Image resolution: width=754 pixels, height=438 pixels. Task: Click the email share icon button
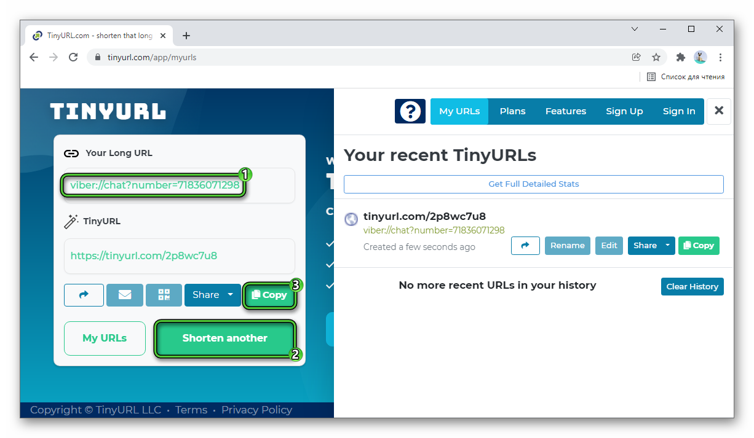tap(125, 295)
